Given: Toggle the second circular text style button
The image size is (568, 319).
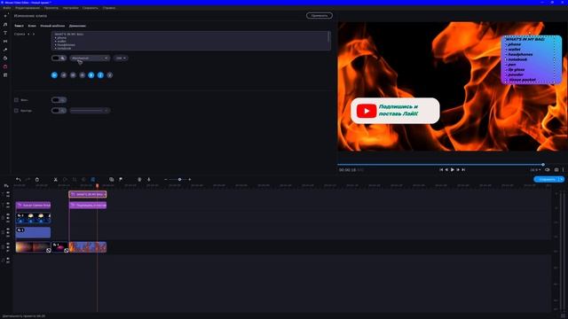Looking at the screenshot, I should tap(64, 75).
